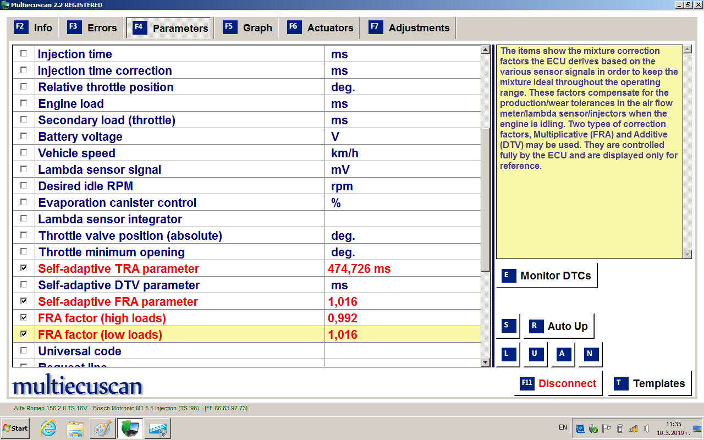Click the U shortcut button

tap(534, 354)
